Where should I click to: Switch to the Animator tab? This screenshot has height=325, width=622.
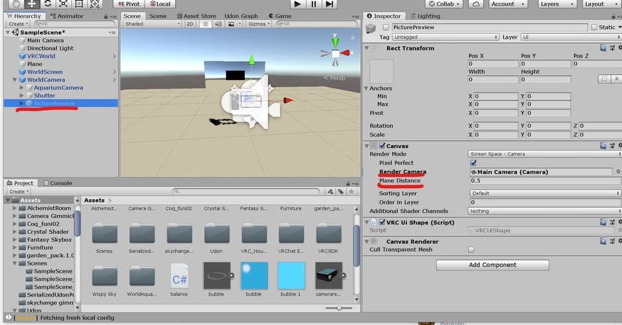tap(67, 16)
